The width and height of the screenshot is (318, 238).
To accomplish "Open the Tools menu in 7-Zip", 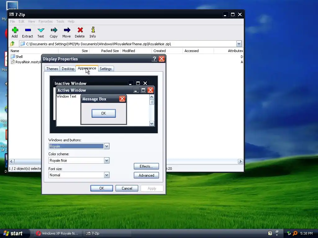I will (x=60, y=21).
